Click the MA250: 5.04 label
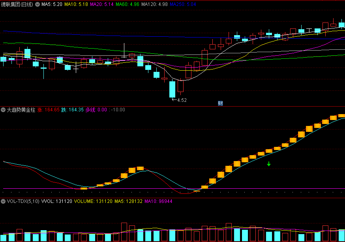 pyautogui.click(x=183, y=4)
